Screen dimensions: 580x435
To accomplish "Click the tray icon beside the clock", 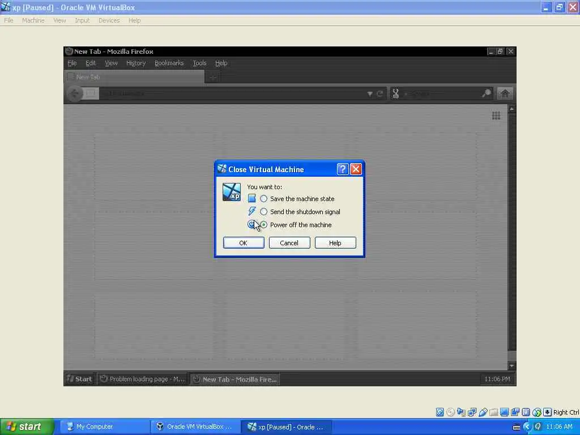I will pyautogui.click(x=538, y=427).
